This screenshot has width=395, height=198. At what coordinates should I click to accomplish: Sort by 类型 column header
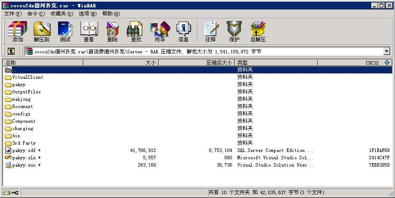276,62
